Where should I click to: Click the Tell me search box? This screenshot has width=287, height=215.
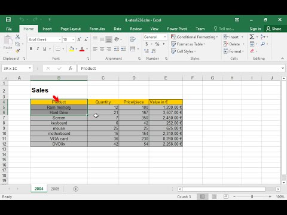[224, 29]
